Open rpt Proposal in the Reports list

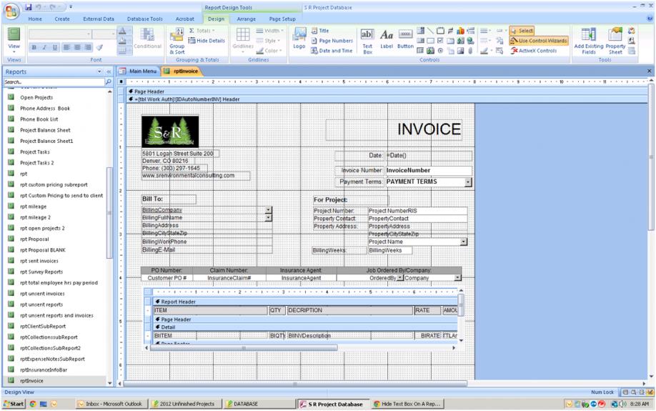click(34, 239)
